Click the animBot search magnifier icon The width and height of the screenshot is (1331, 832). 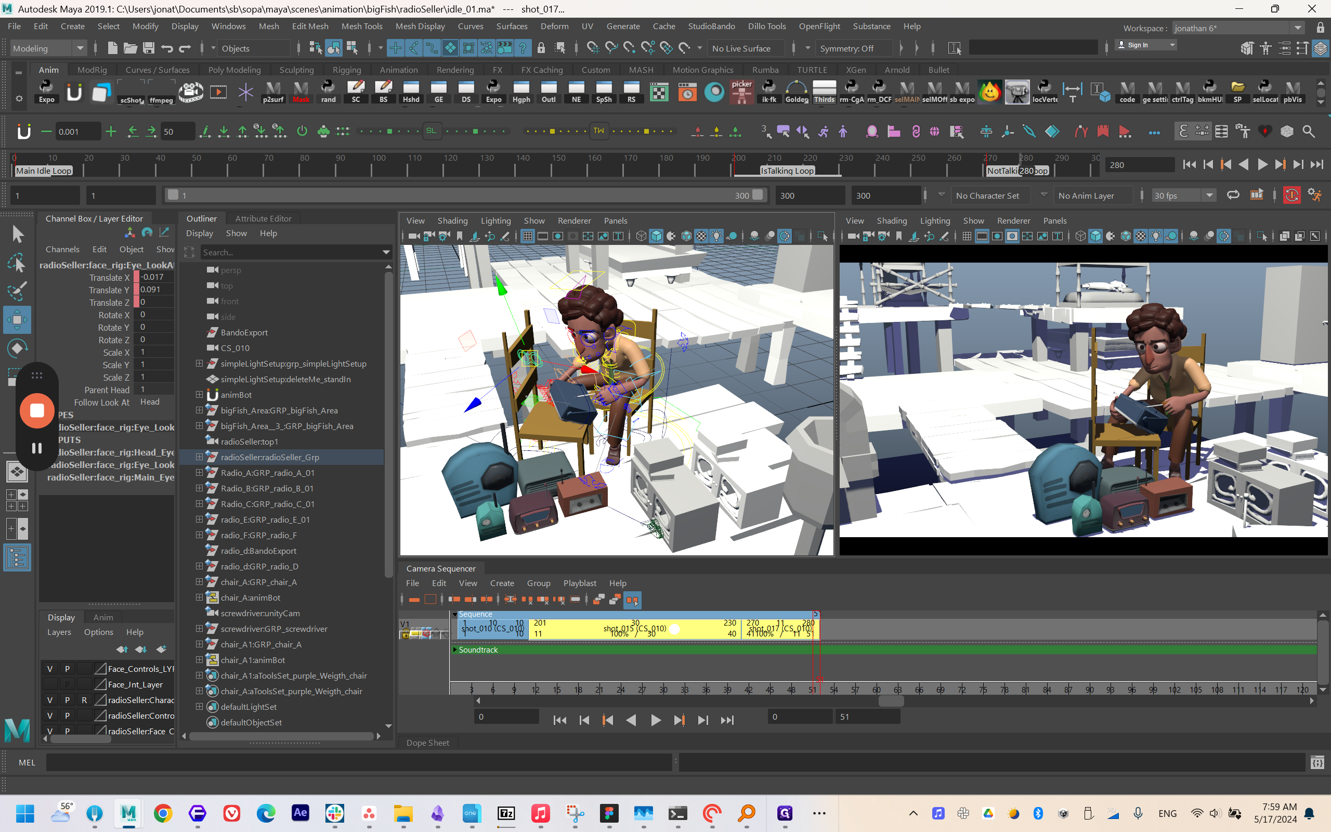click(1309, 131)
